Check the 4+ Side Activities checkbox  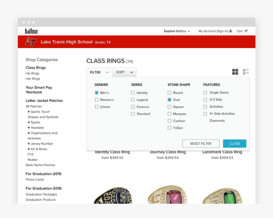click(x=205, y=114)
